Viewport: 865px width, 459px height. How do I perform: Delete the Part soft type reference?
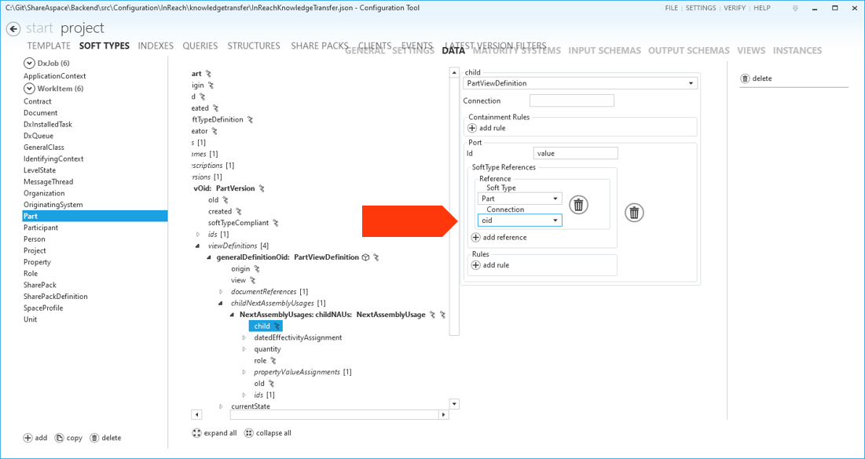(578, 205)
